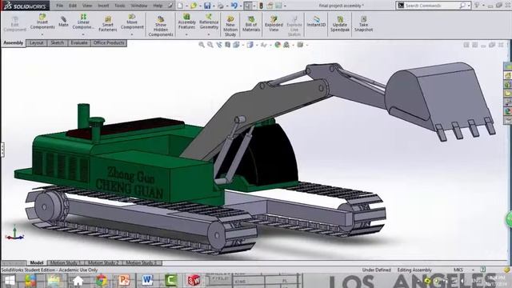Open the Edit menu

click(x=73, y=6)
